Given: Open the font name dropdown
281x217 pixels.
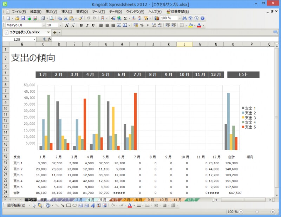Looking at the screenshot, I should [44, 25].
